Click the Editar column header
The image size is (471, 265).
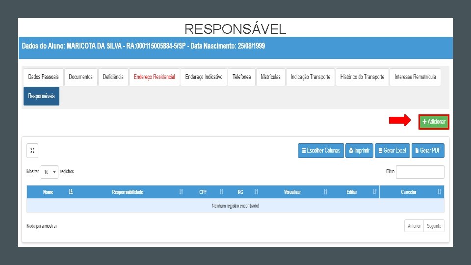click(351, 192)
